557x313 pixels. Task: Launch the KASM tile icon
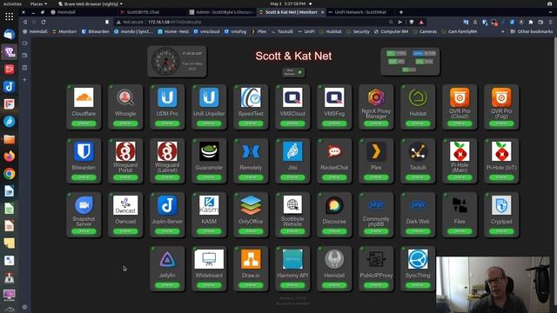coord(209,205)
